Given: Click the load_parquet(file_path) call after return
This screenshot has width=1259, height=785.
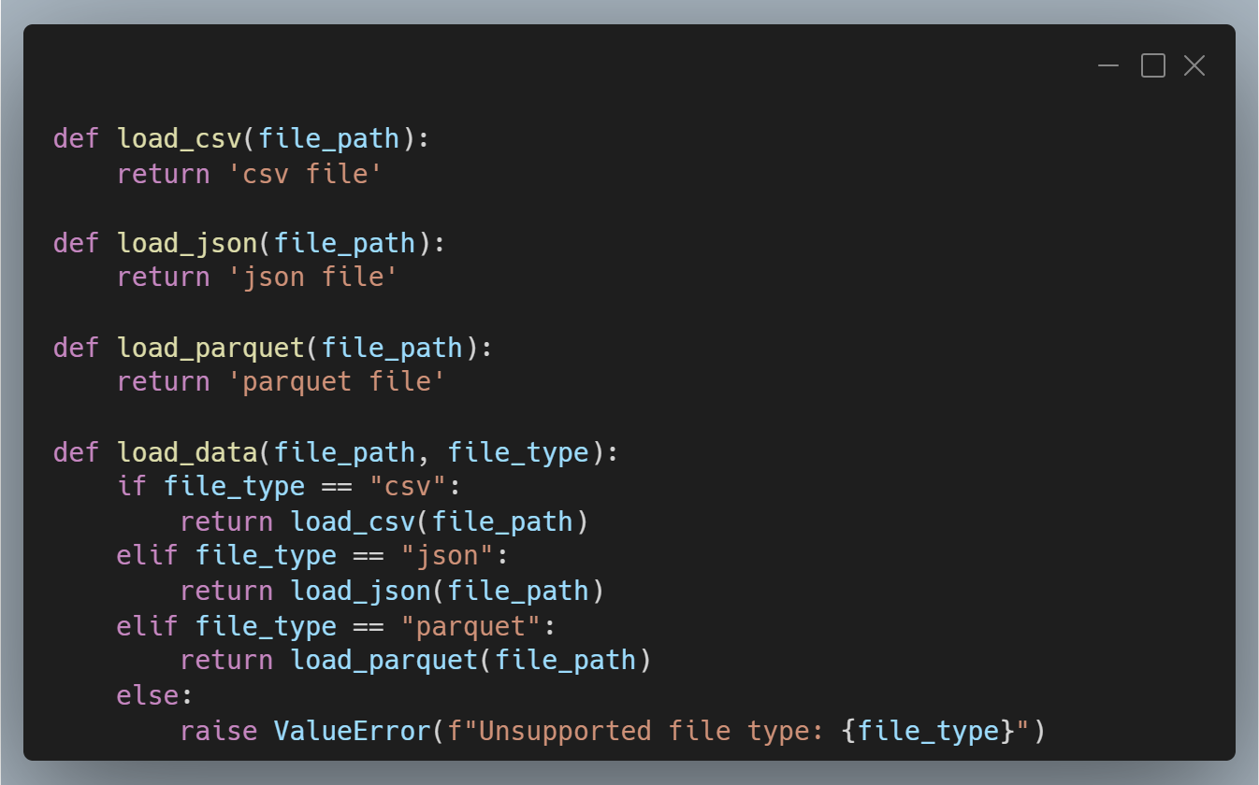Looking at the screenshot, I should coord(470,661).
